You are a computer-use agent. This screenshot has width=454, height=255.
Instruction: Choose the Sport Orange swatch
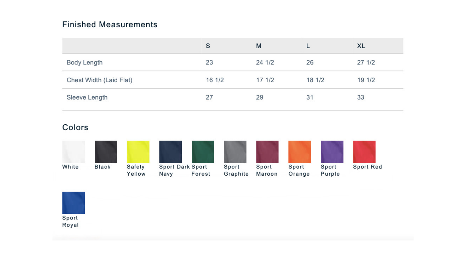click(300, 152)
